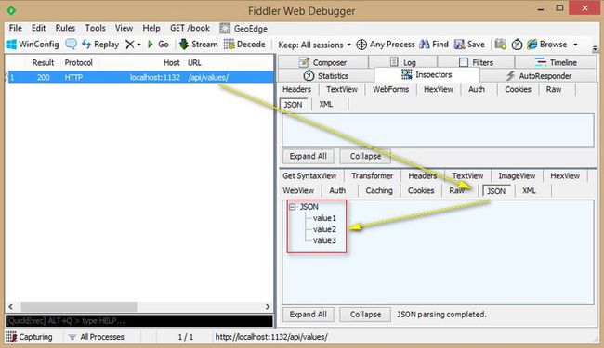Click request Expand All button
This screenshot has height=348, width=604.
[x=309, y=156]
